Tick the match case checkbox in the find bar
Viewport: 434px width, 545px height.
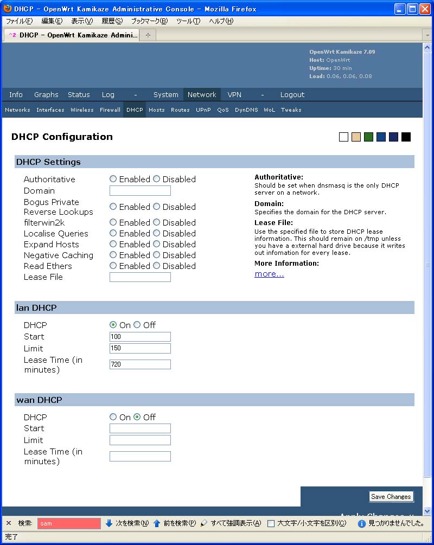[271, 523]
